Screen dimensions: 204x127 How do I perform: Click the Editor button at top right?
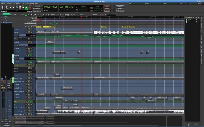point(120,6)
